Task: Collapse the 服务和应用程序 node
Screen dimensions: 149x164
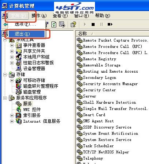Action: click(5, 98)
